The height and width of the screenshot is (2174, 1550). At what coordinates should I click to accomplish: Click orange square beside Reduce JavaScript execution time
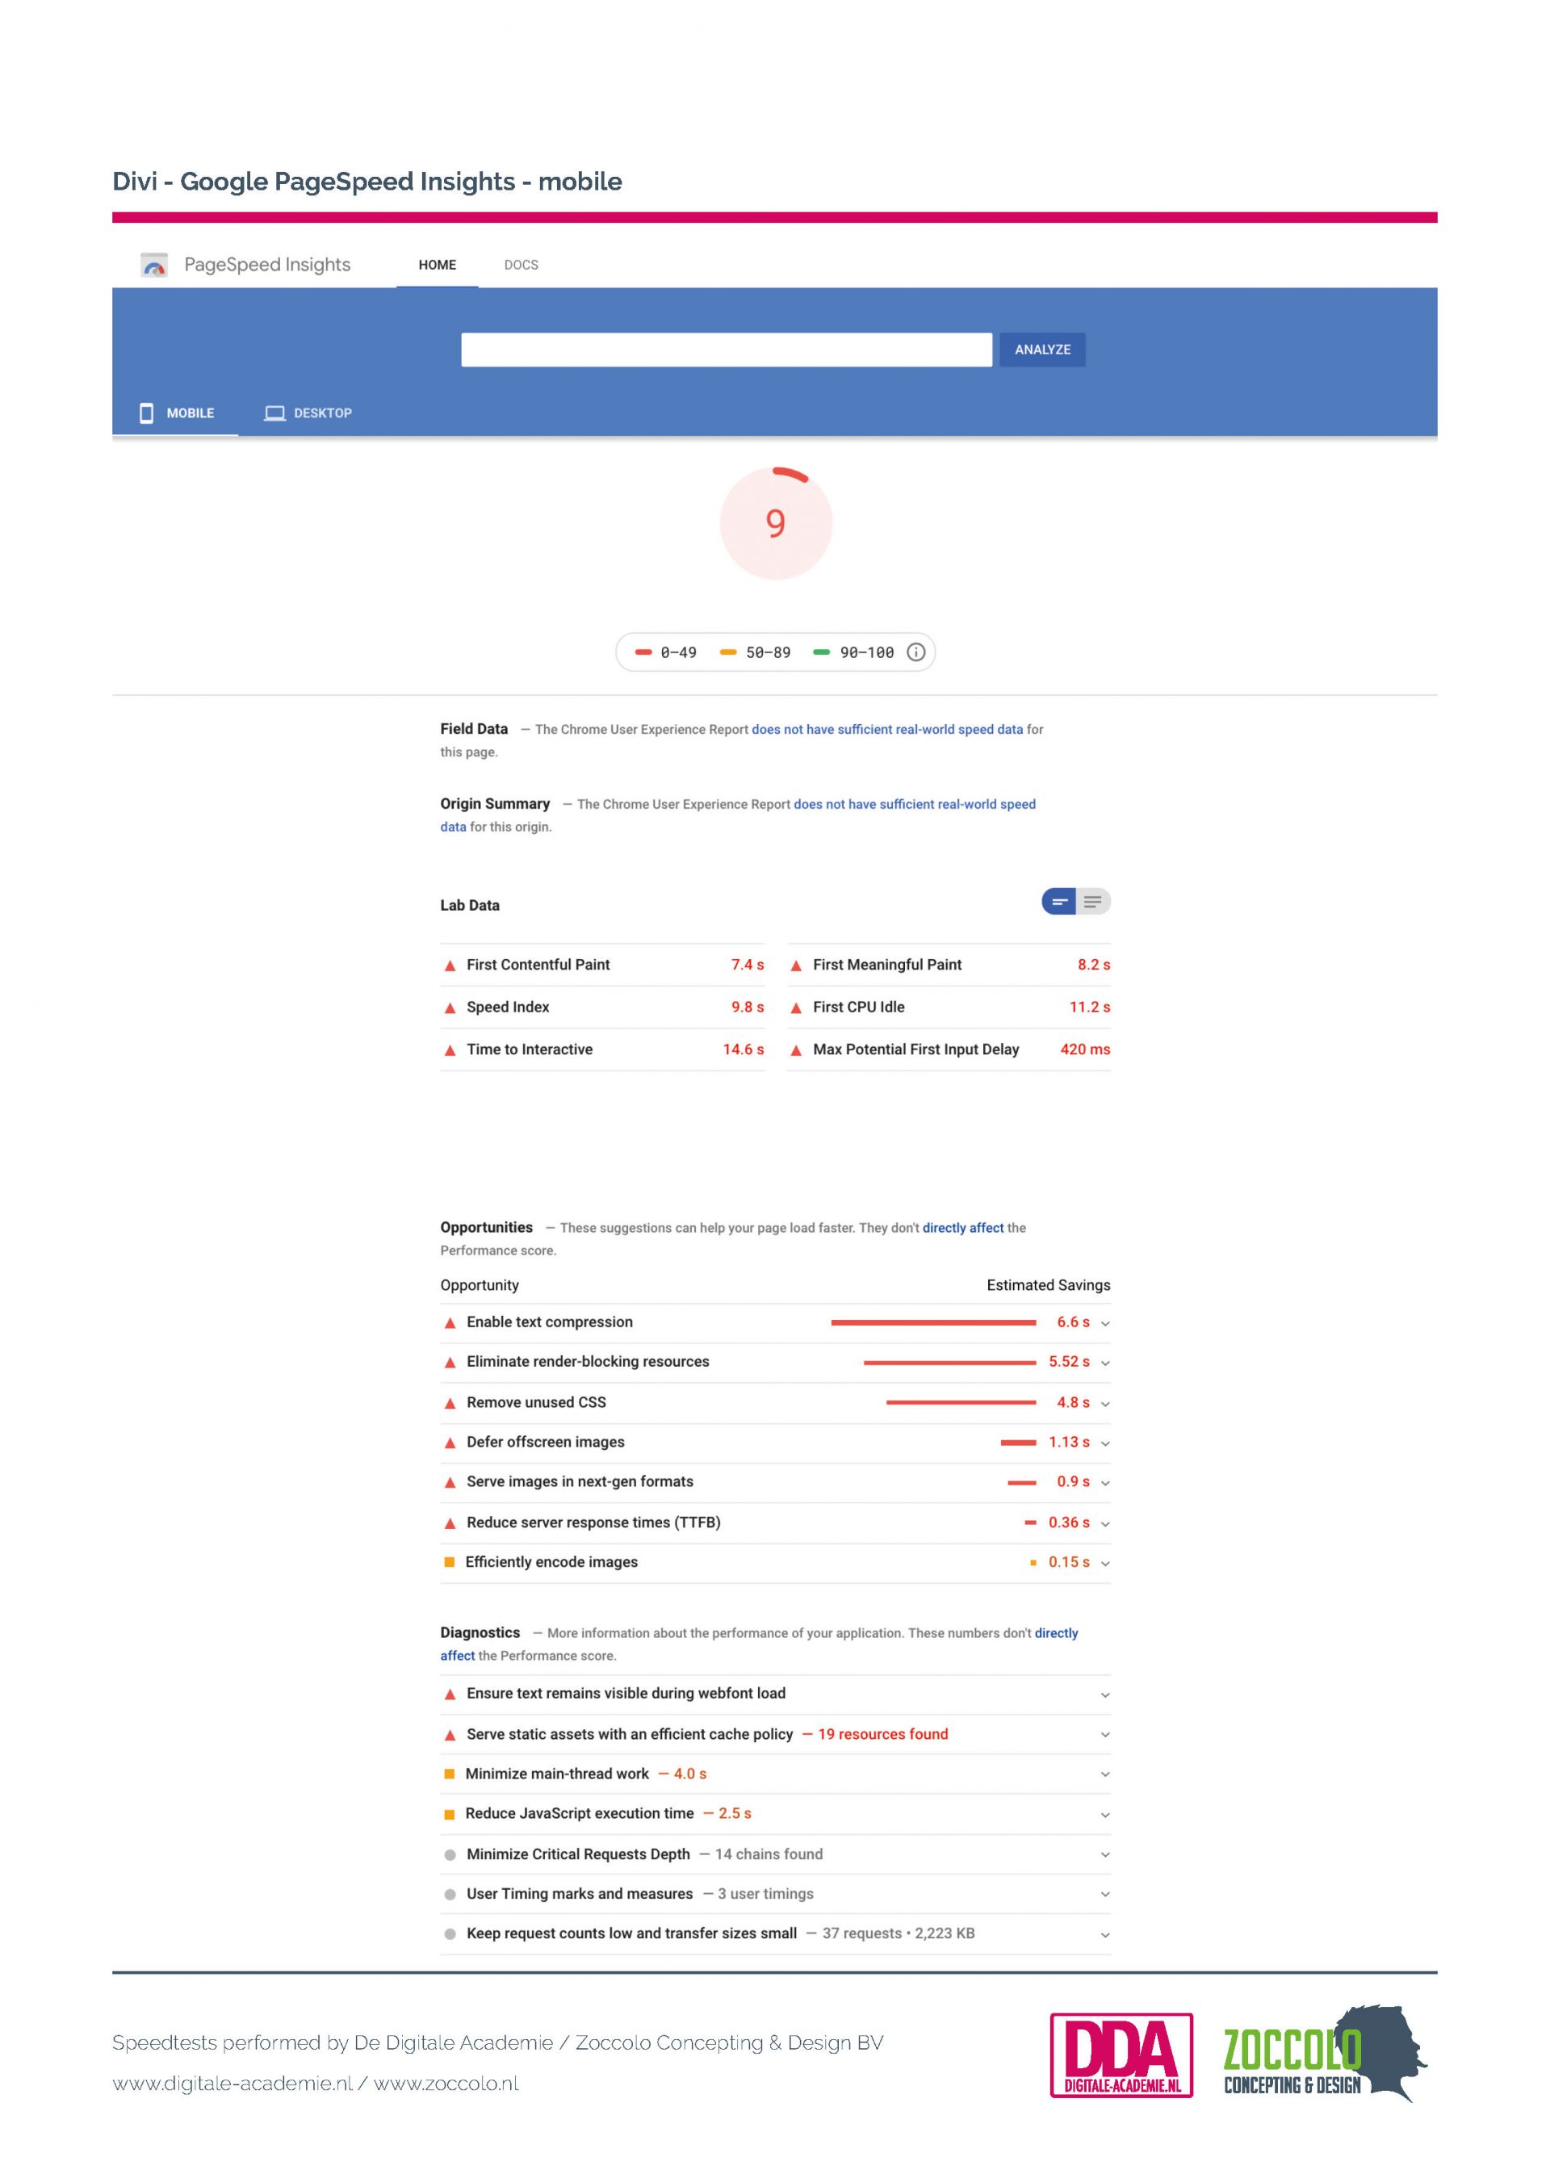pos(450,1814)
